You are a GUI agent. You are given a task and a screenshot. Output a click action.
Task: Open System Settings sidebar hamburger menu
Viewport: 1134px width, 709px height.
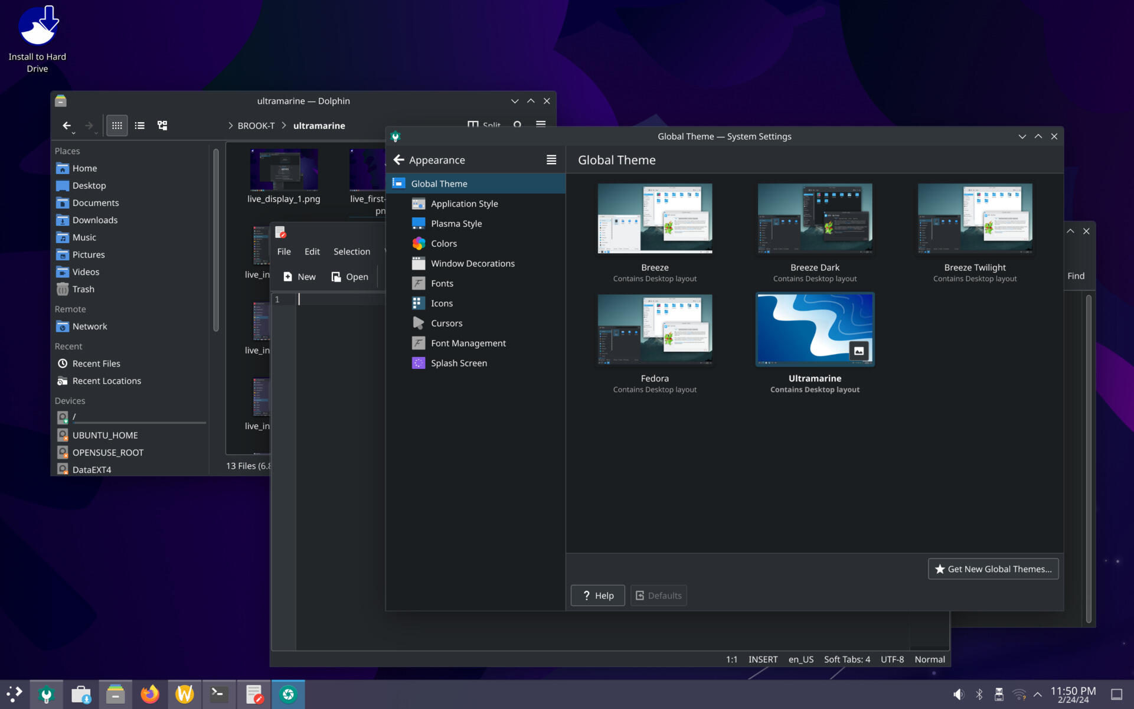coord(551,160)
